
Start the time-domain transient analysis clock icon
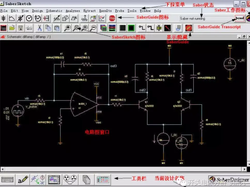click(29, 19)
